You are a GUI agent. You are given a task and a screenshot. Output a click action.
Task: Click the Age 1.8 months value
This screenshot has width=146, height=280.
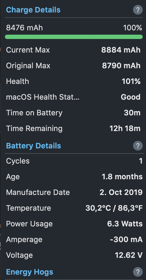(122, 177)
